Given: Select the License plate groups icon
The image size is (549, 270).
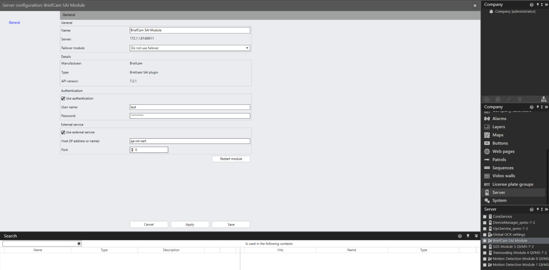Looking at the screenshot, I should click(487, 184).
